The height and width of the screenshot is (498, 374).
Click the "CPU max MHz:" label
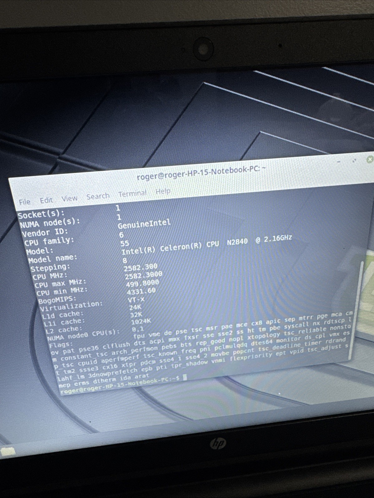pyautogui.click(x=60, y=283)
